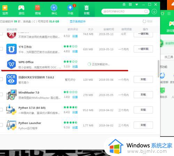This screenshot has width=174, height=156.
Task: Open the 升级 upgrade tab
Action: pos(71,10)
